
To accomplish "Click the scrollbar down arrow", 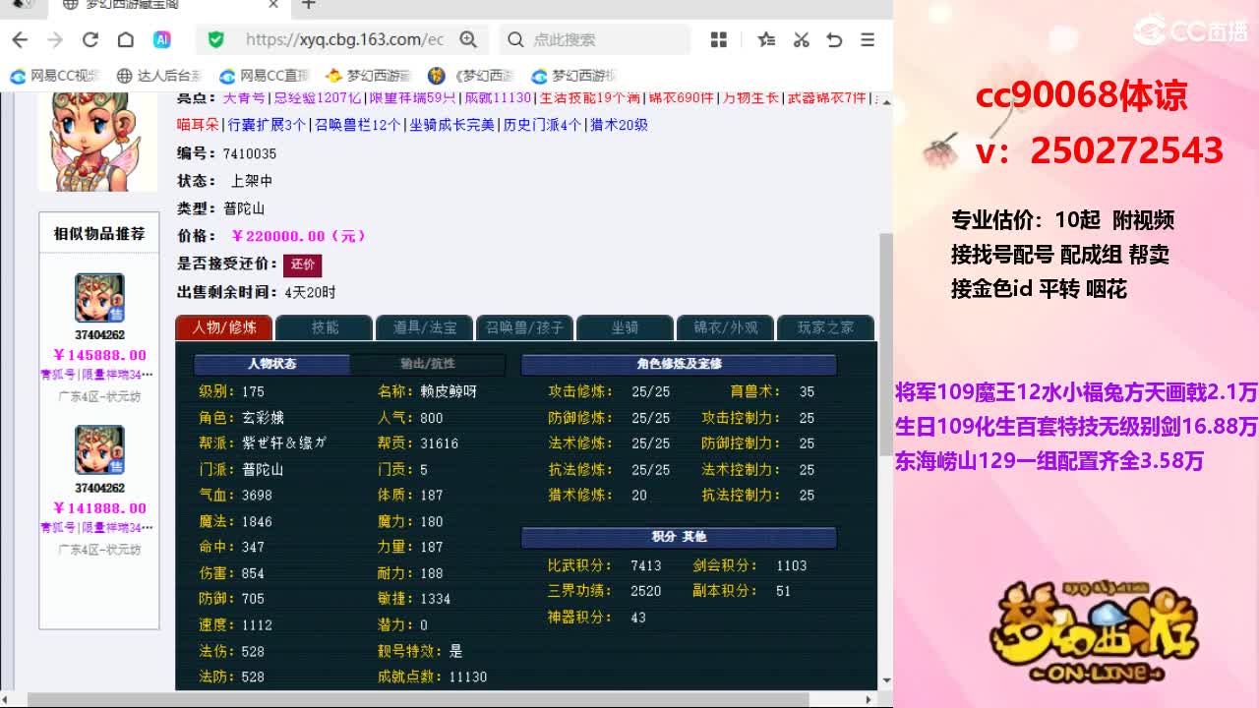I will click(x=885, y=679).
